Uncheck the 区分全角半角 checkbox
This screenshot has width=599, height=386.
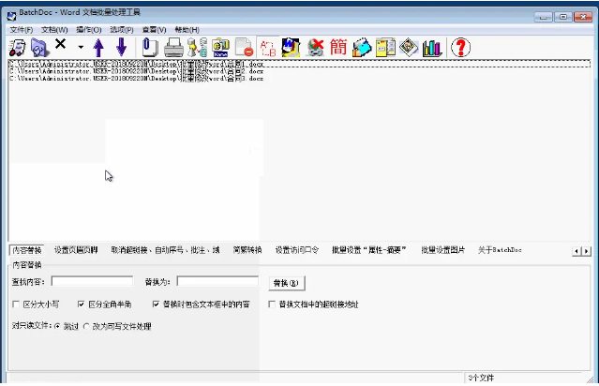pos(81,304)
